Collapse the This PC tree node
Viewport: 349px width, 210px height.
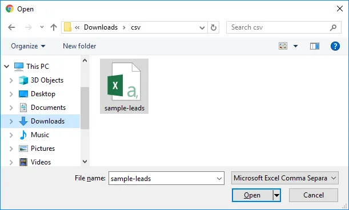[6, 67]
